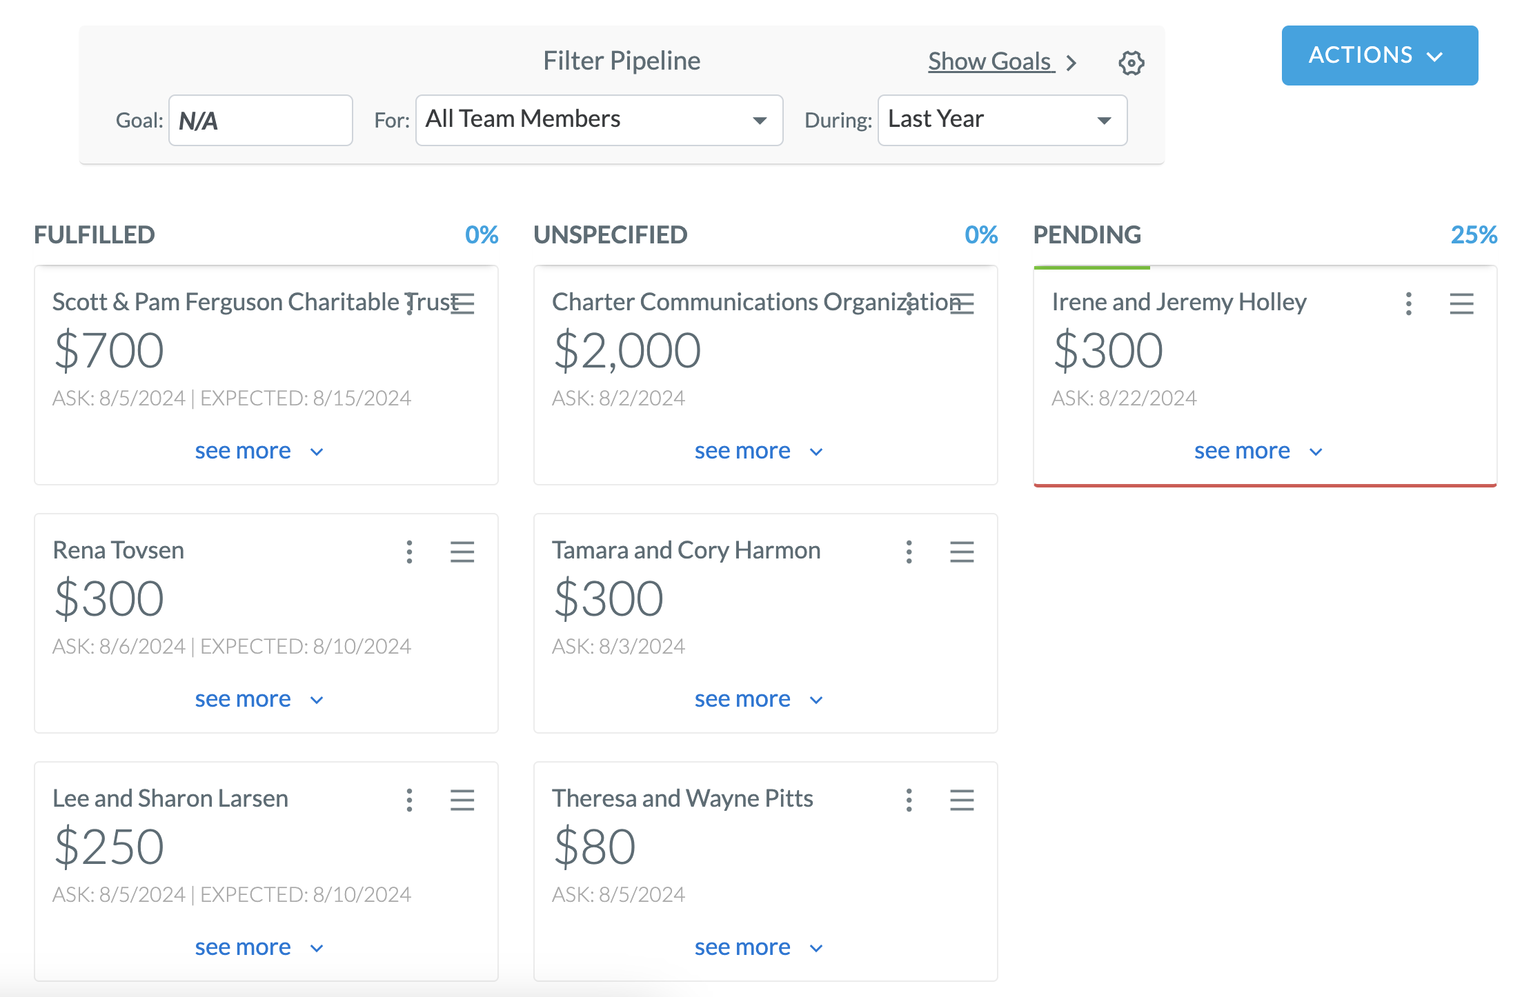Expand see more on Rena Tovsen card
Image resolution: width=1522 pixels, height=997 pixels.
tap(259, 699)
